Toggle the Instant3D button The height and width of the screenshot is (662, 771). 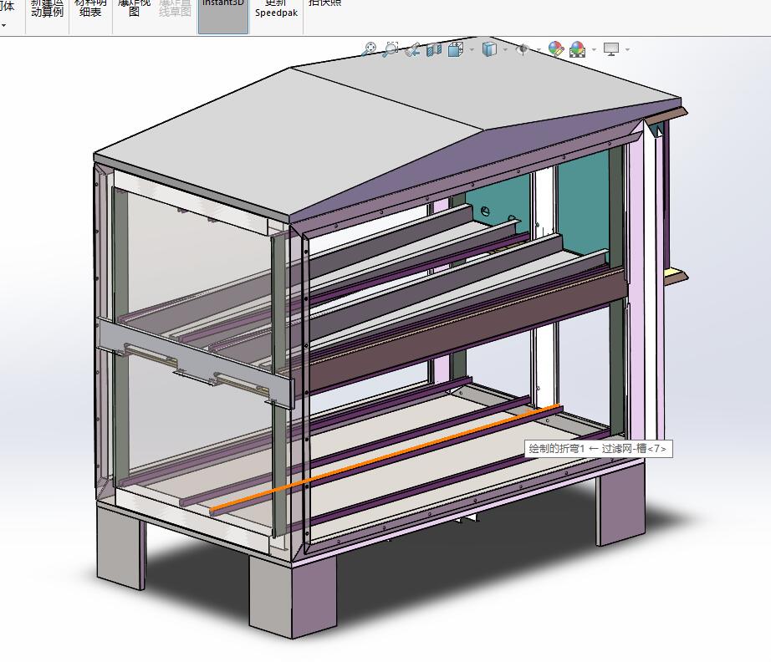tap(223, 16)
